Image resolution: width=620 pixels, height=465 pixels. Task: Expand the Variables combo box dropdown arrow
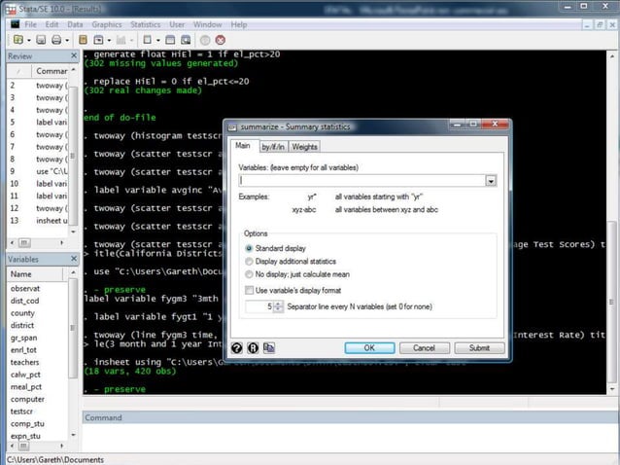(491, 181)
